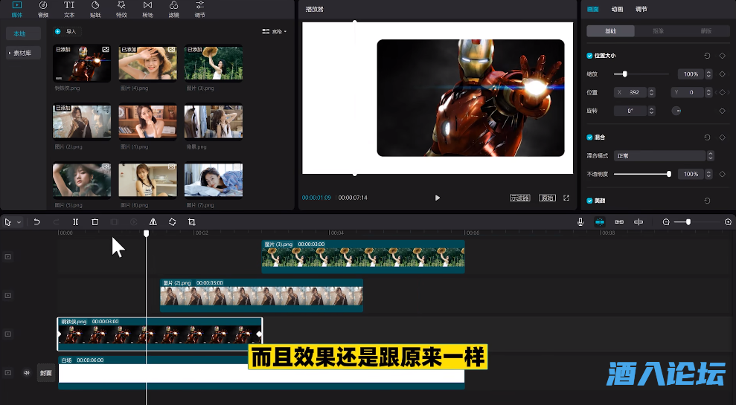736x405 pixels.
Task: Expand the selection tool mode dropdown arrow
Action: pos(19,222)
